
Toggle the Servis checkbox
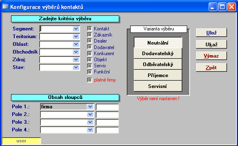click(x=90, y=66)
